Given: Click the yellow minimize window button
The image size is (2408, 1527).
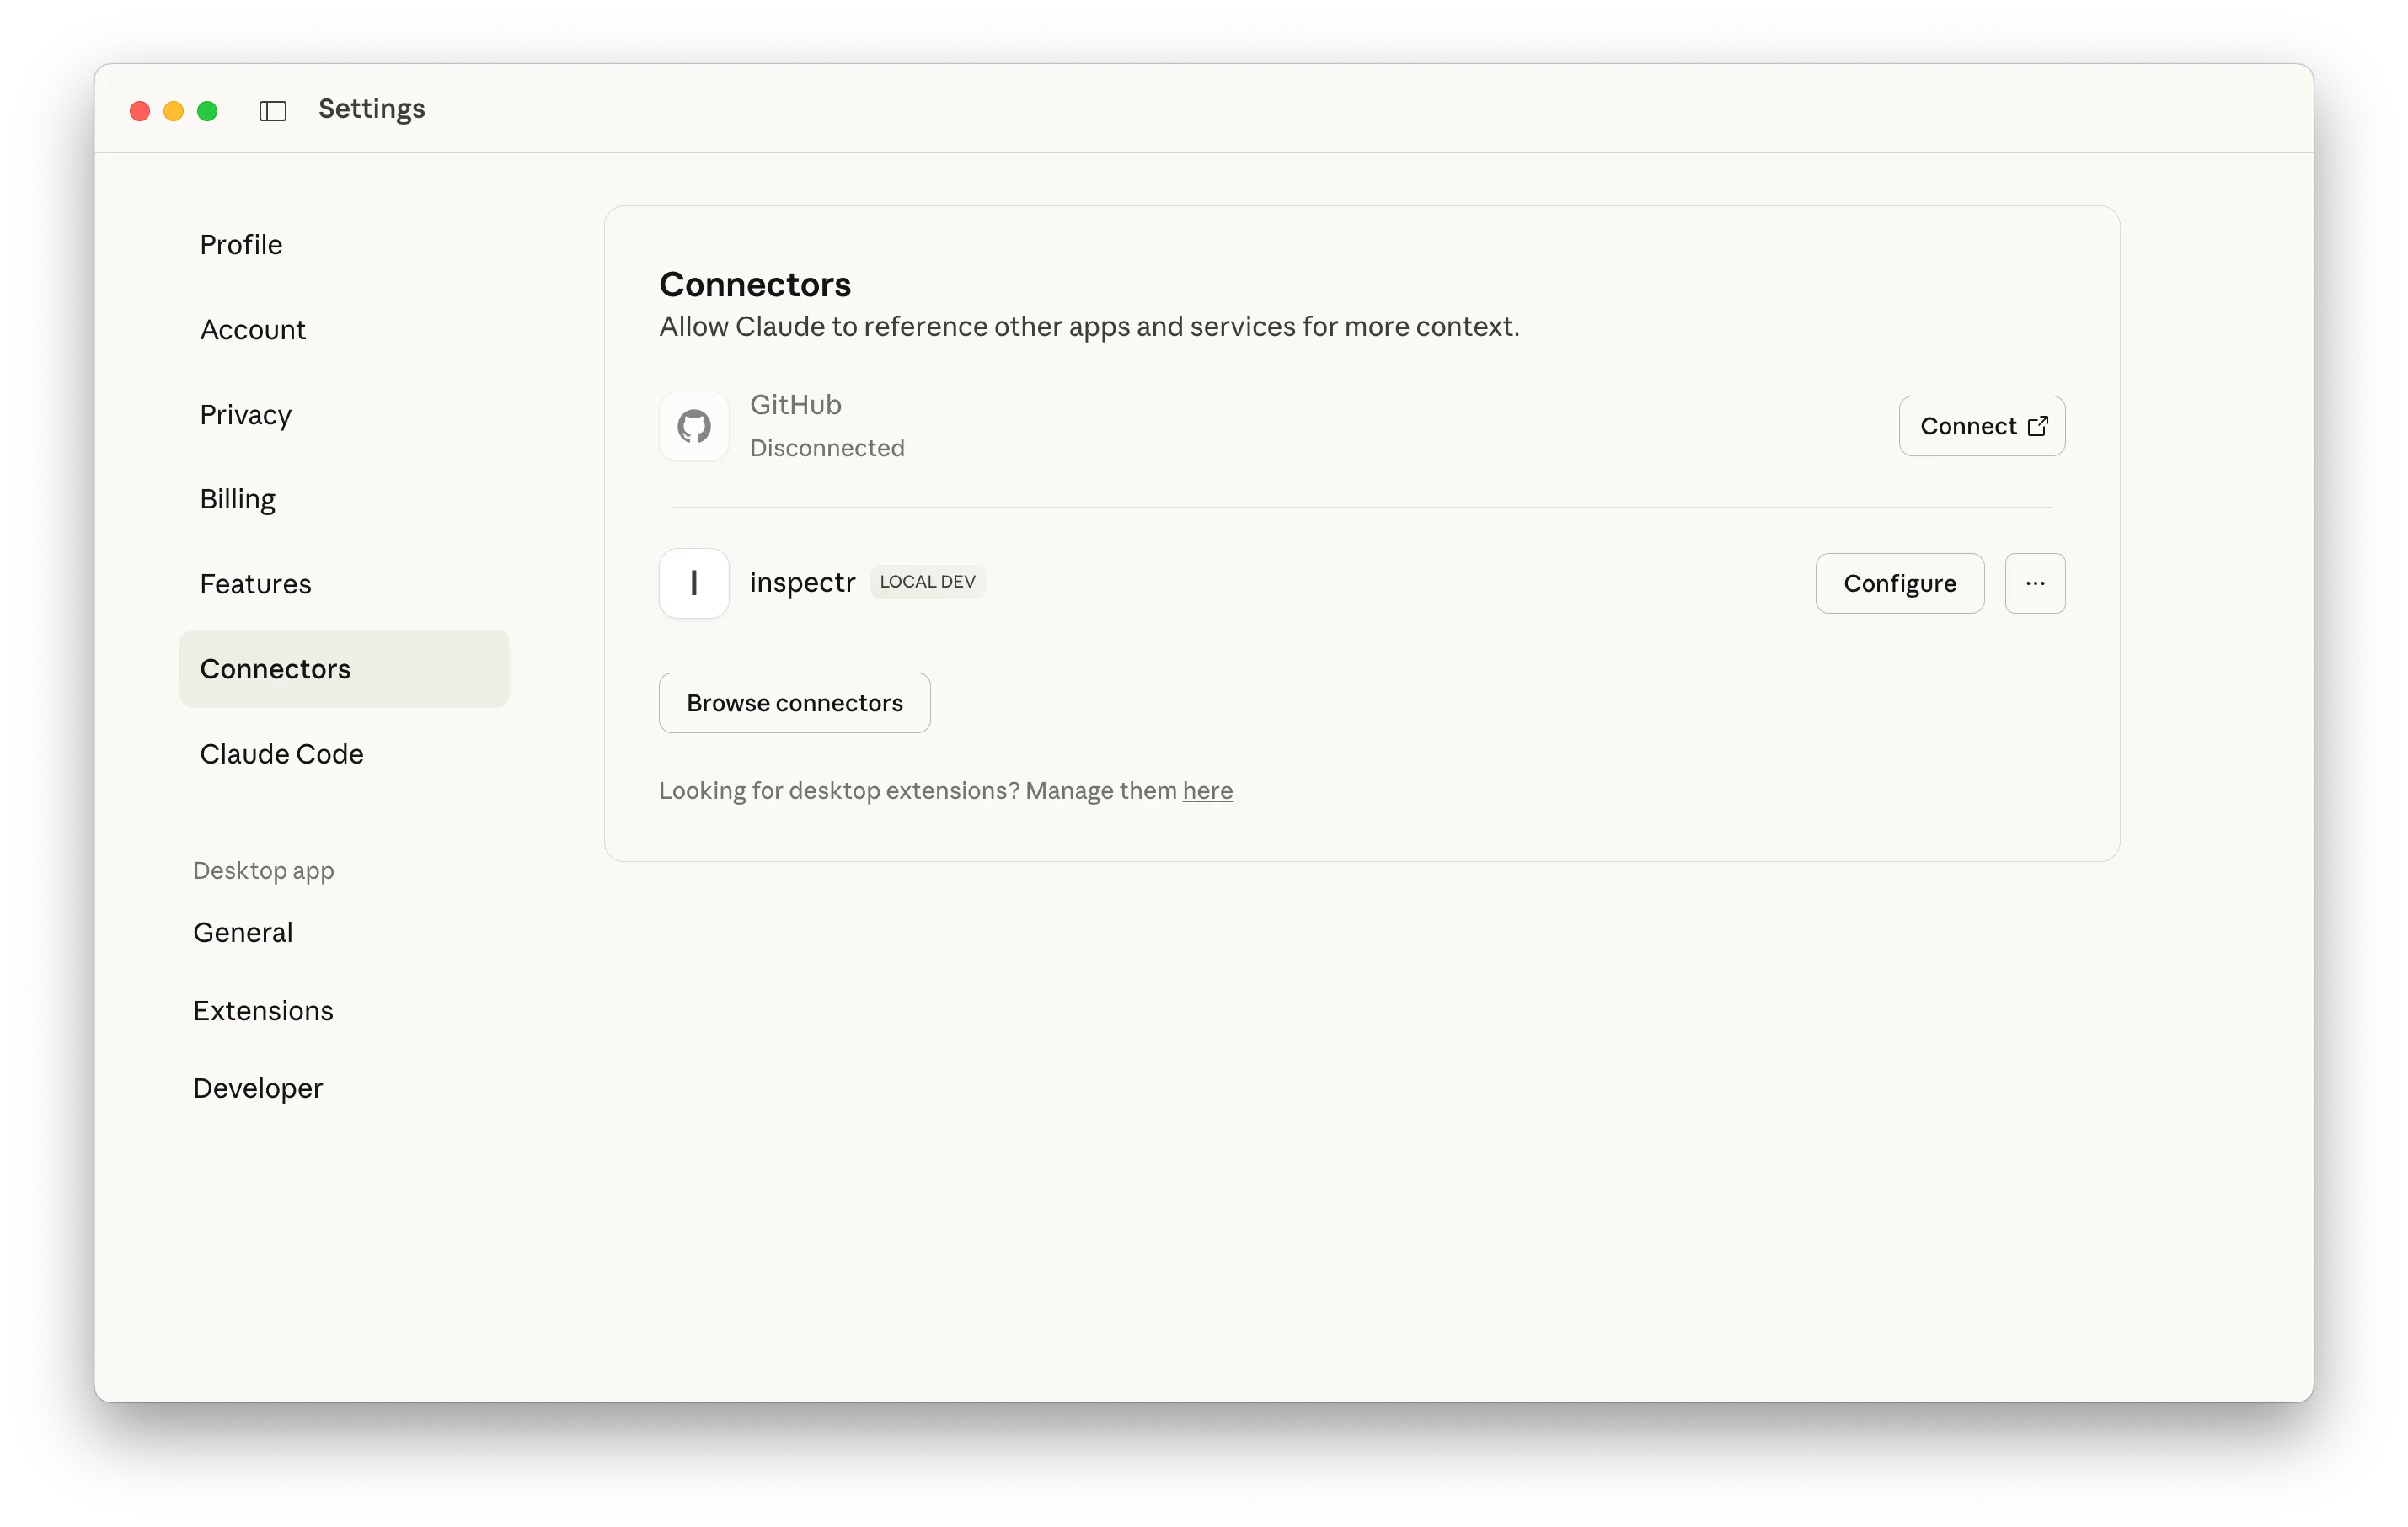Looking at the screenshot, I should point(174,111).
